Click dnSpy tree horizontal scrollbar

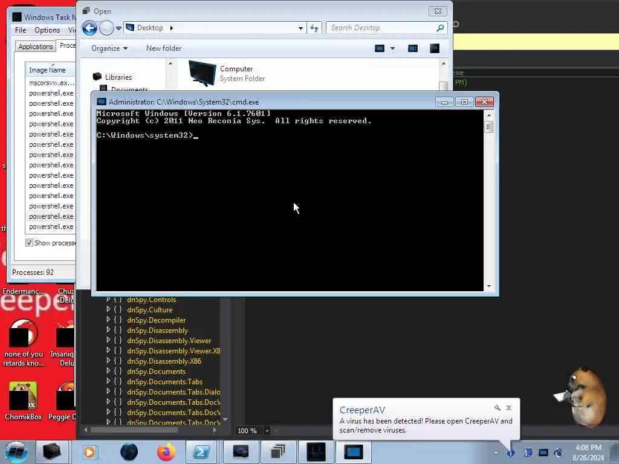tap(134, 430)
